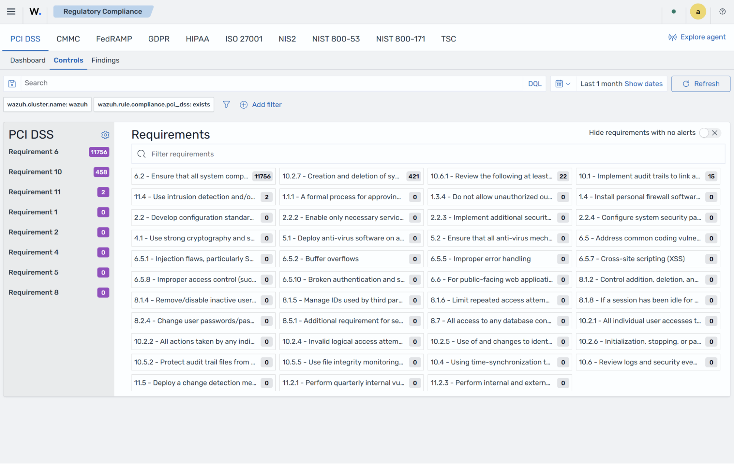The width and height of the screenshot is (734, 464).
Task: Open requirement 6.5.5 Improper error handling
Action: click(x=500, y=259)
